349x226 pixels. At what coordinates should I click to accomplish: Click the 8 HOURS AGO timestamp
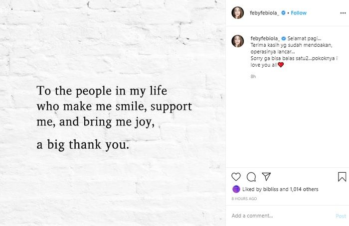point(244,199)
